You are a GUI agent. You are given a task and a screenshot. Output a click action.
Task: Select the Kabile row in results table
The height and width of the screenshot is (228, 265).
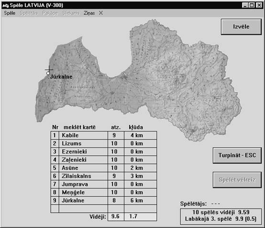(104, 135)
